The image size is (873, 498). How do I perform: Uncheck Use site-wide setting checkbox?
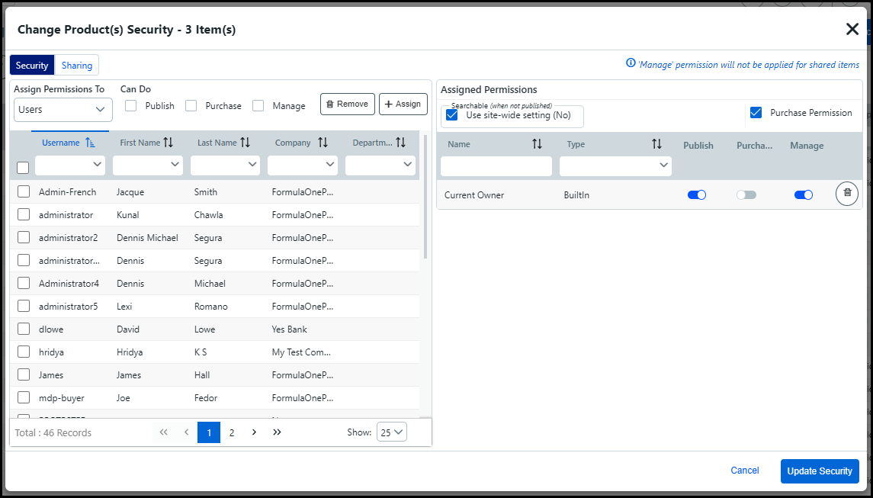(452, 115)
